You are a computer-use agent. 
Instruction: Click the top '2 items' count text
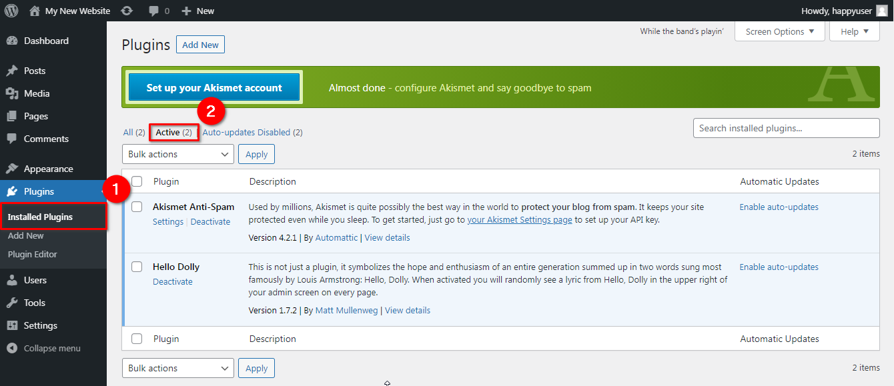coord(866,154)
